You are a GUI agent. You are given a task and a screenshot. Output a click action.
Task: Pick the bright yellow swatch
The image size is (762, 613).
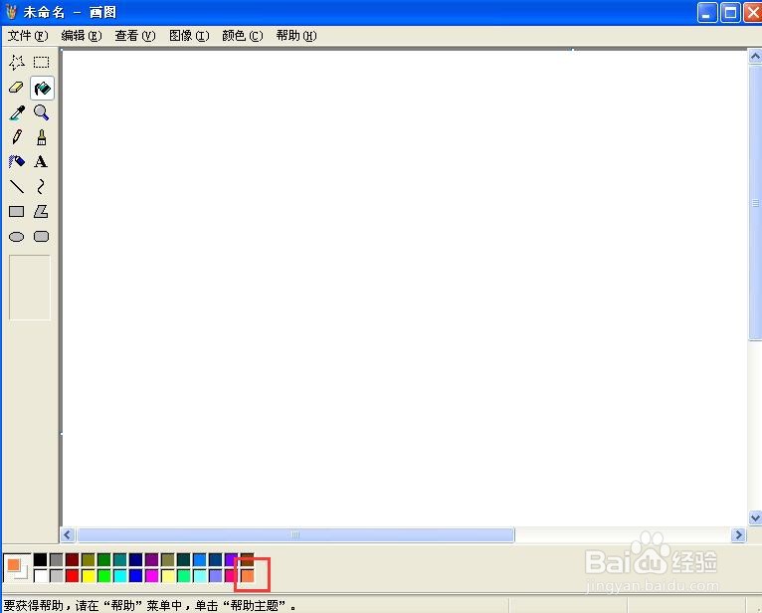(x=89, y=576)
